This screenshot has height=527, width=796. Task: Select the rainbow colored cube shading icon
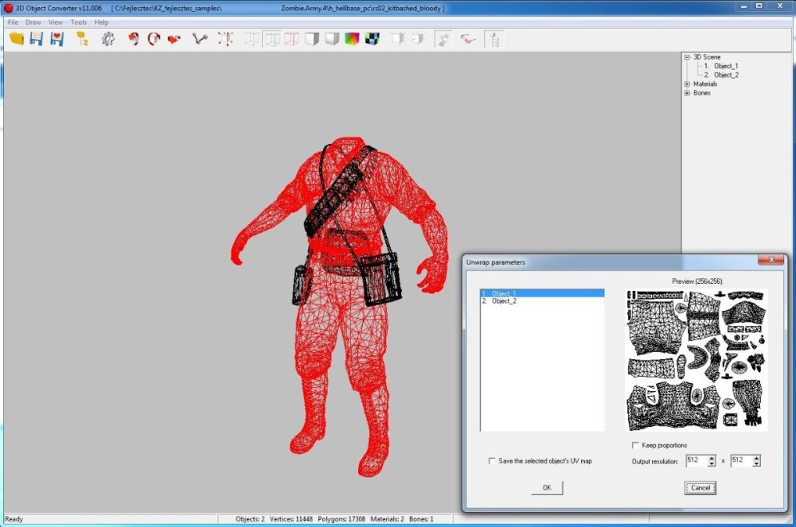(351, 38)
